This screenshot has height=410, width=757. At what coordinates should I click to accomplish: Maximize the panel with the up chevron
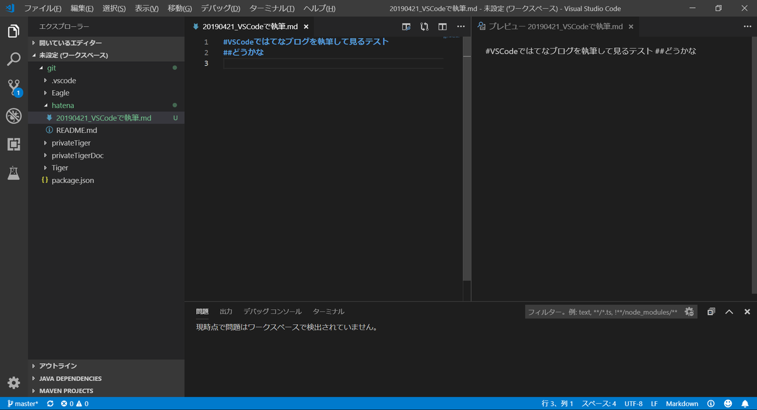(x=729, y=312)
